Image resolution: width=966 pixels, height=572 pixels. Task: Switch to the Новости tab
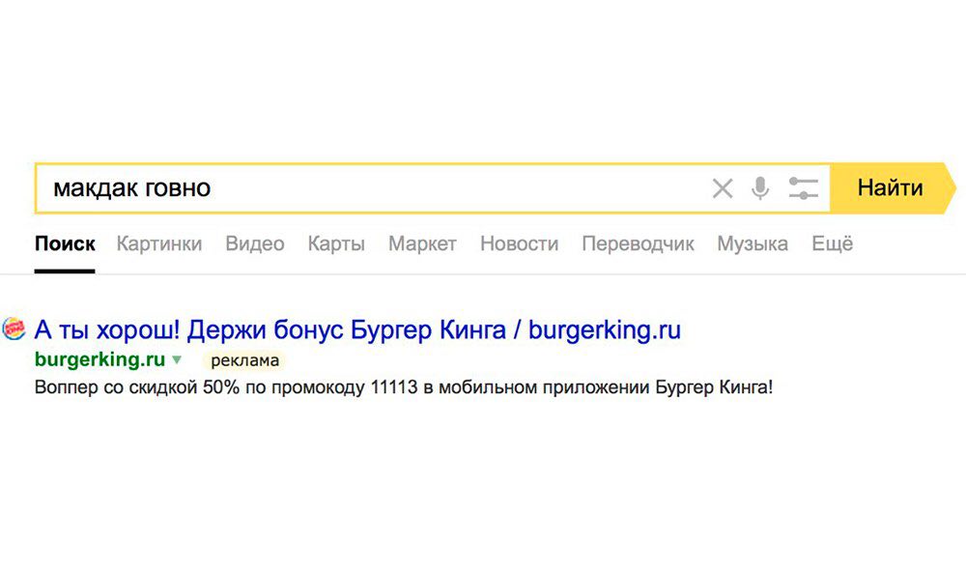(x=520, y=244)
